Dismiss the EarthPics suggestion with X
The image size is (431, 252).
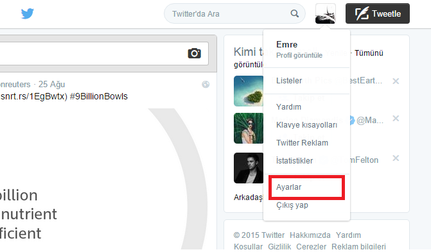tap(396, 81)
